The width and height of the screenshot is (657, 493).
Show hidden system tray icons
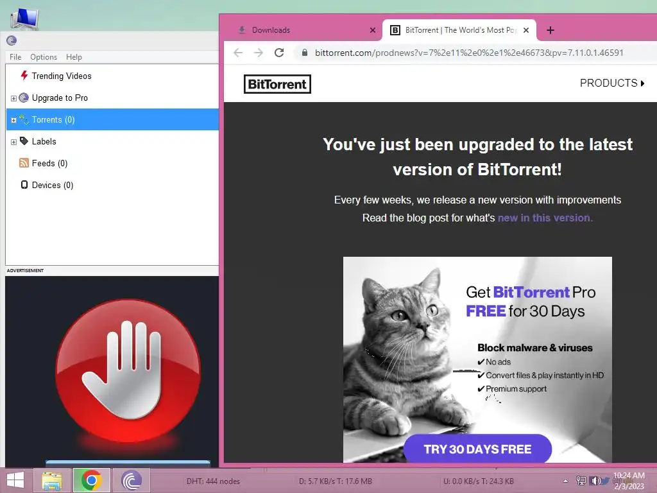[x=566, y=481]
